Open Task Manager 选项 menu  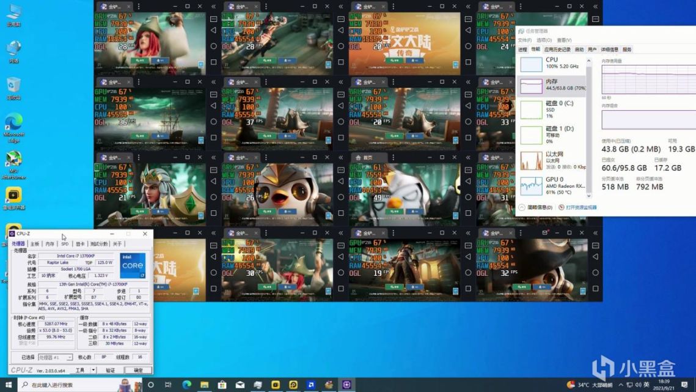coord(544,40)
